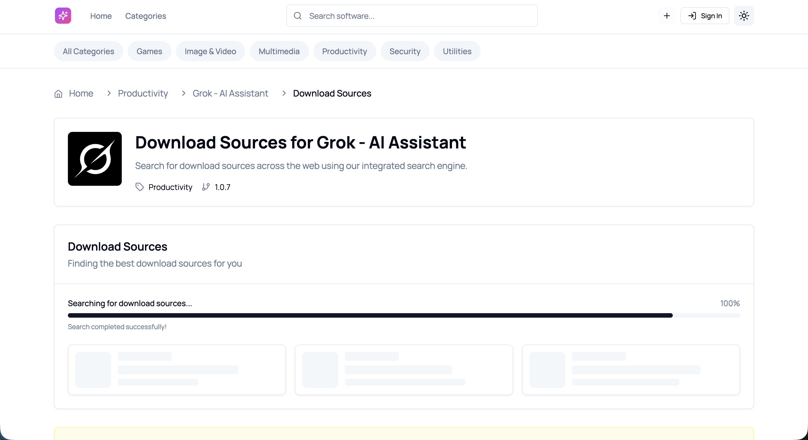Choose the Security category chip

[405, 51]
